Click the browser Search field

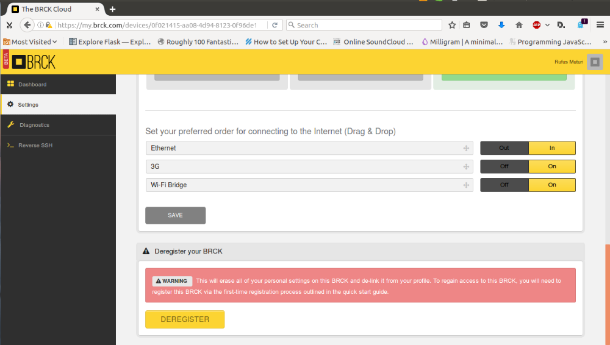pyautogui.click(x=364, y=25)
